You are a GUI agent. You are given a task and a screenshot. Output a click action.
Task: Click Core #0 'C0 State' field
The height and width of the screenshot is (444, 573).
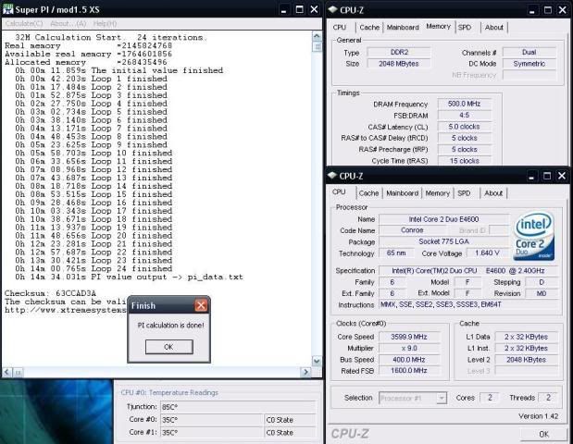click(x=290, y=420)
